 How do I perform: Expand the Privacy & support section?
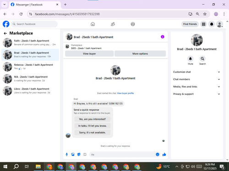click(x=196, y=94)
